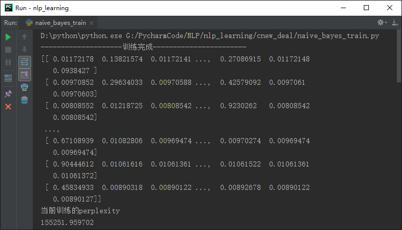The image size is (402, 230).
Task: Click the down stack trace arrow
Action: click(x=24, y=49)
